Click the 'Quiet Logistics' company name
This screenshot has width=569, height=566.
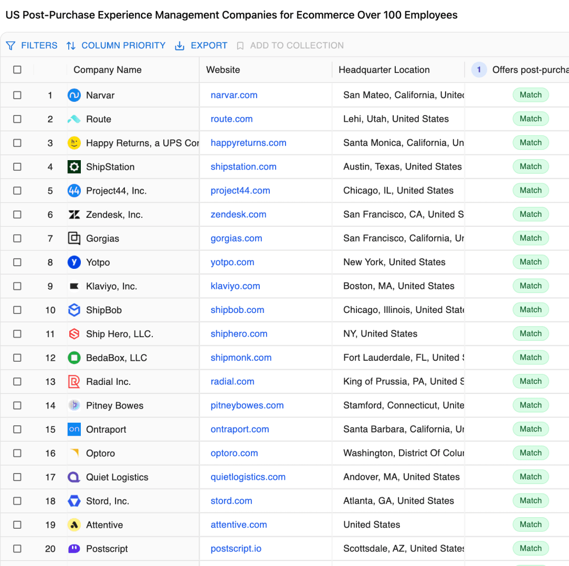[x=117, y=477]
